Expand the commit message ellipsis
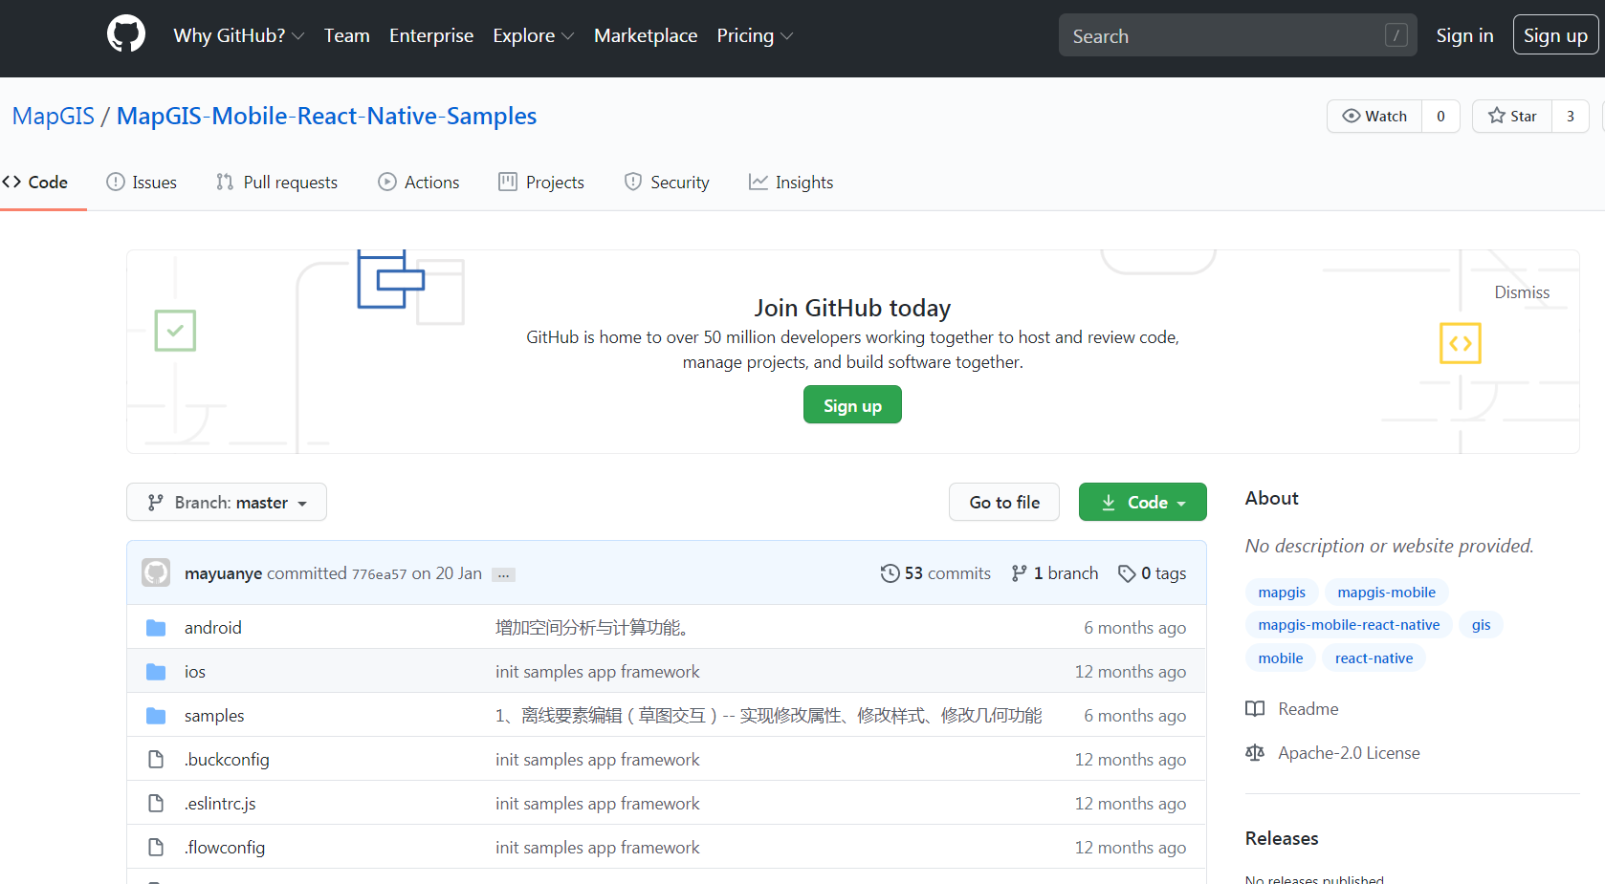 click(503, 574)
